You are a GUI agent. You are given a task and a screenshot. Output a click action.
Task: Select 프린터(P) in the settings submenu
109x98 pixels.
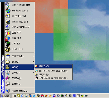(53, 74)
